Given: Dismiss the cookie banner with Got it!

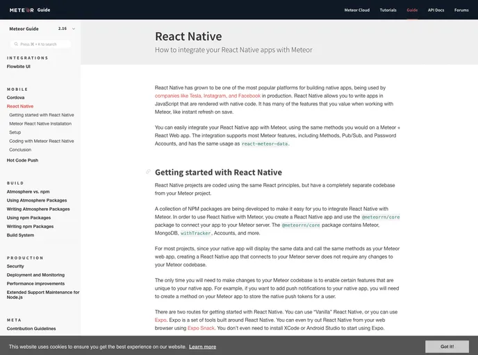Looking at the screenshot, I should (447, 347).
